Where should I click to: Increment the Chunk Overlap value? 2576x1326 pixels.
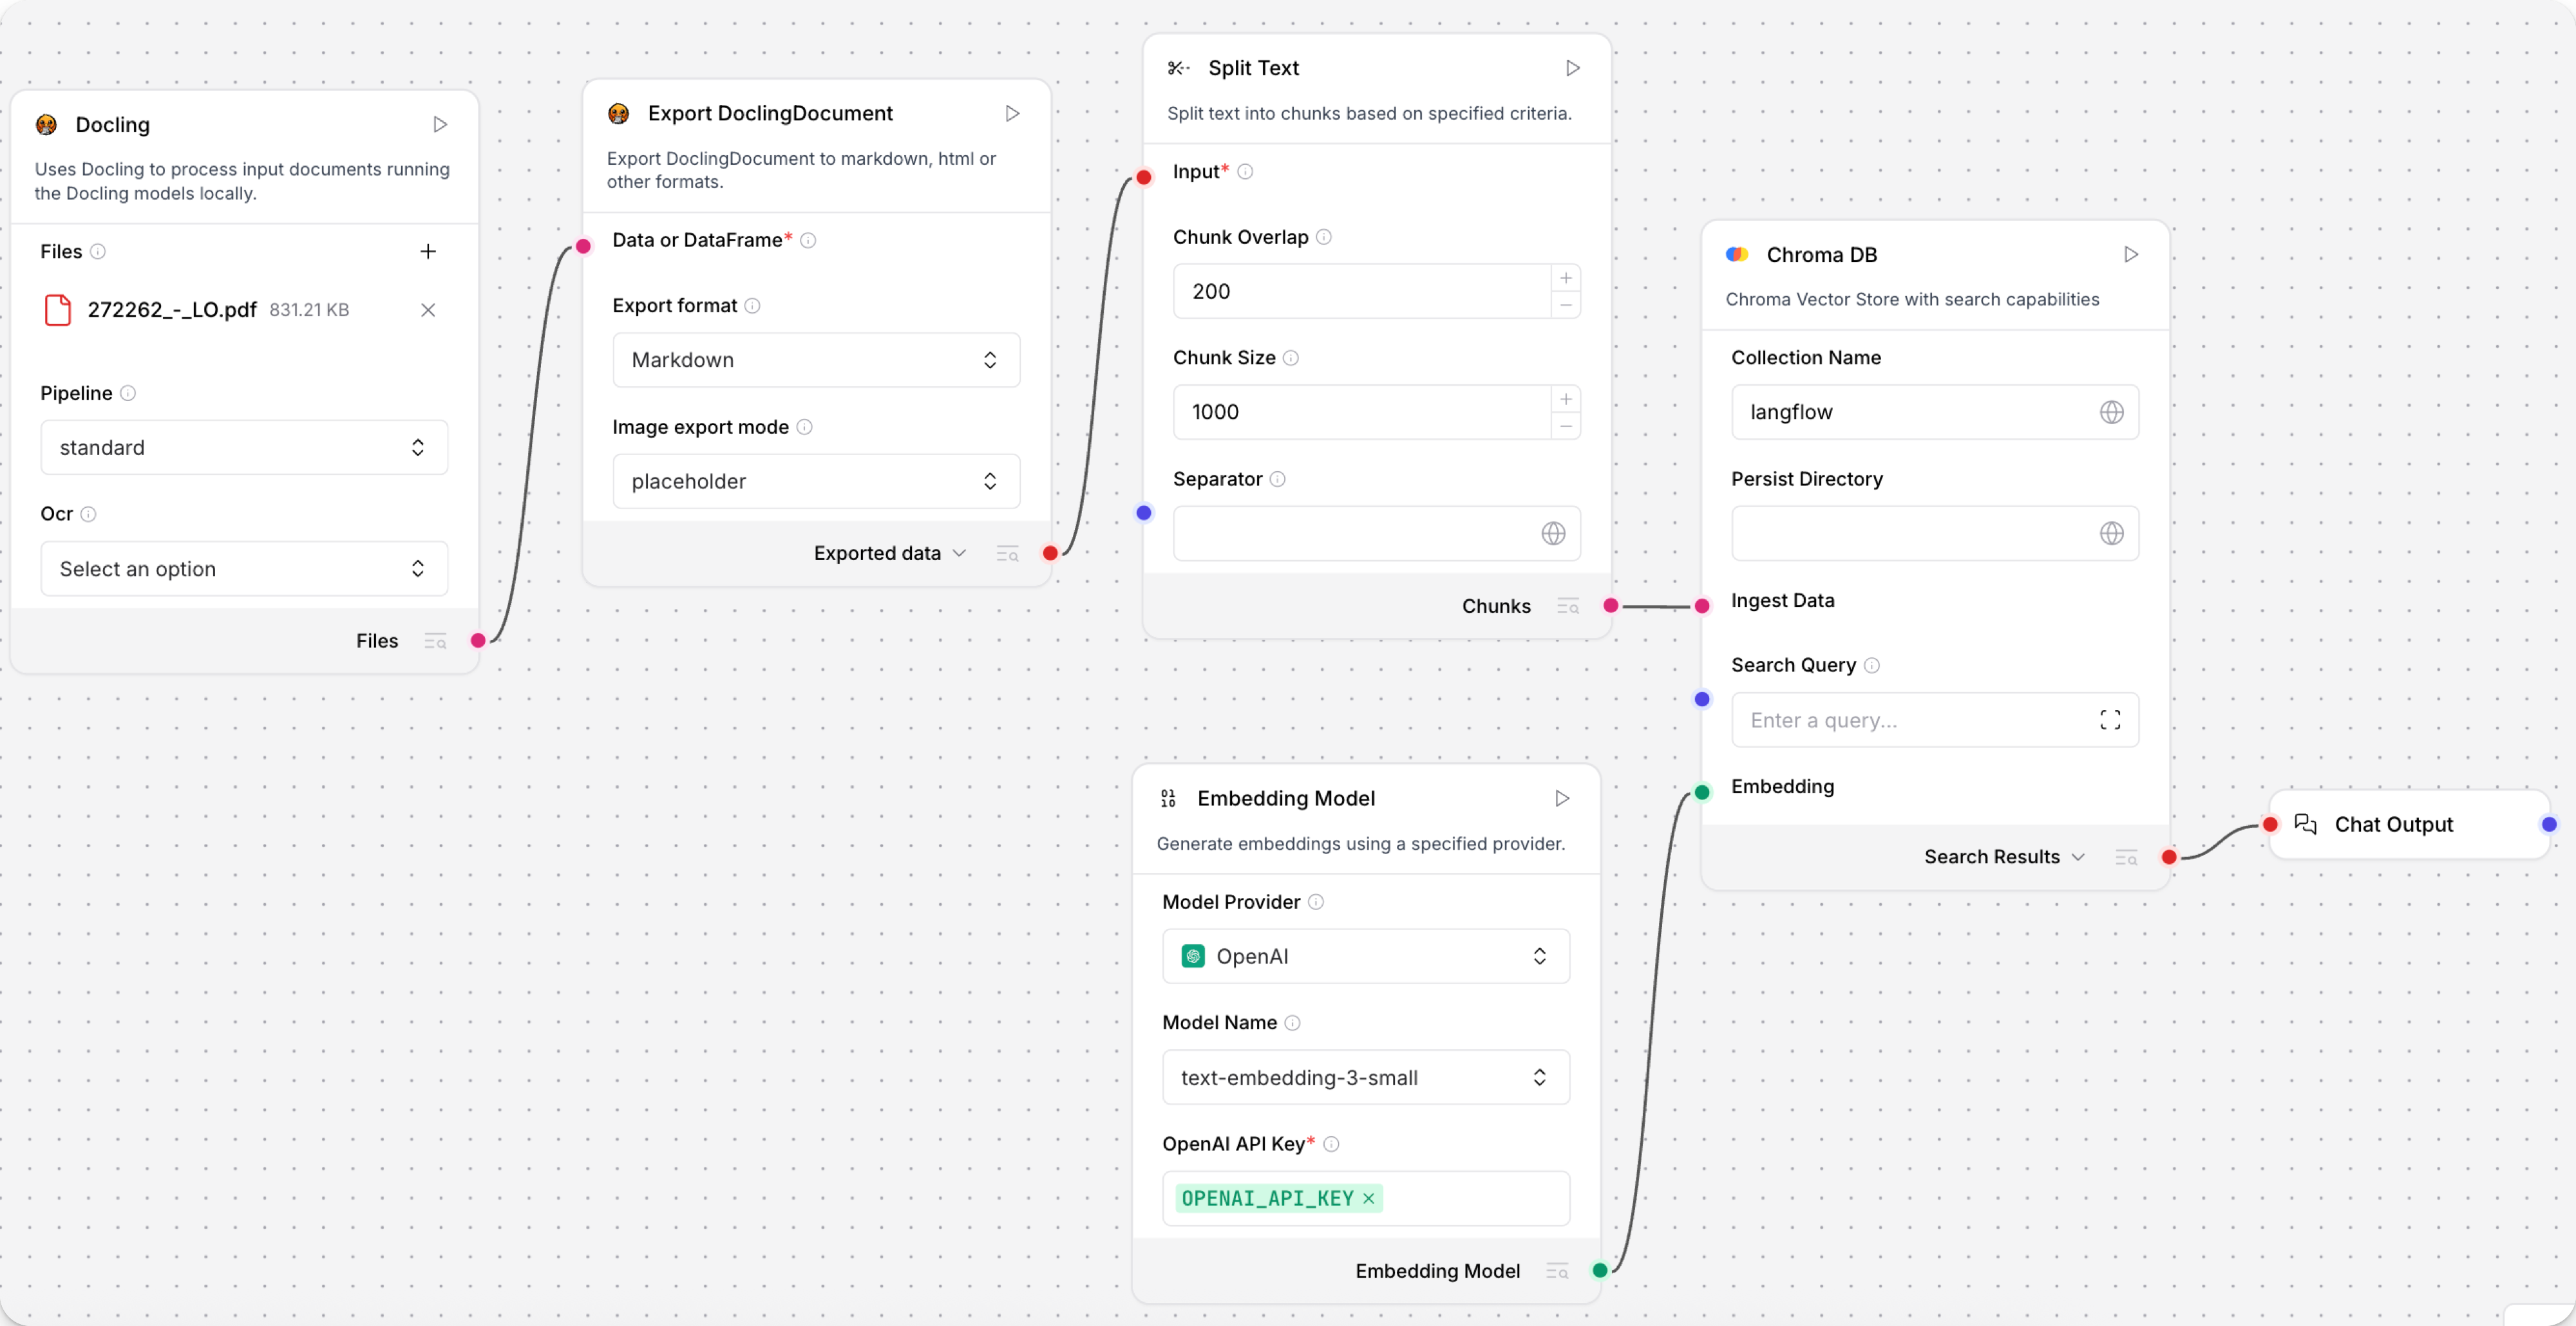click(x=1565, y=278)
